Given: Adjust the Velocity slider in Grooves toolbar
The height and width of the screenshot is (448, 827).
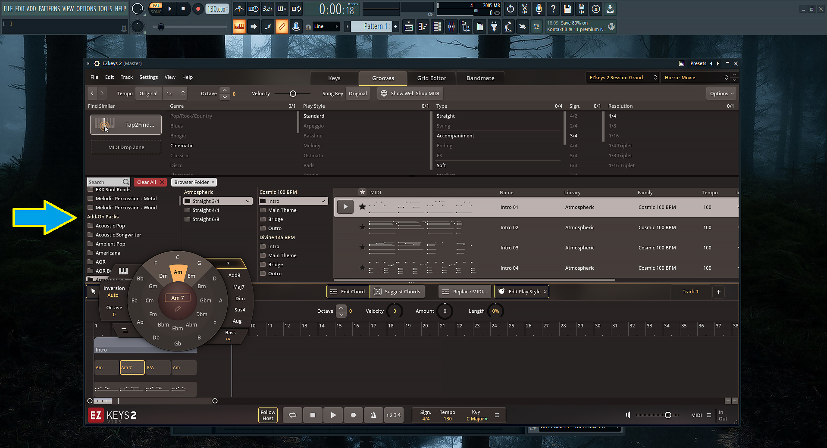Looking at the screenshot, I should 293,93.
